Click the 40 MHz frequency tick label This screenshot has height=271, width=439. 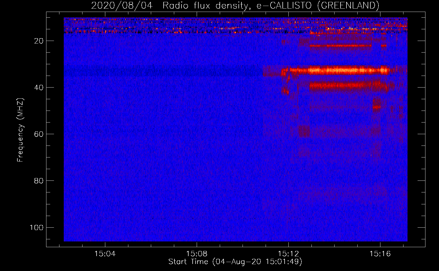39,88
